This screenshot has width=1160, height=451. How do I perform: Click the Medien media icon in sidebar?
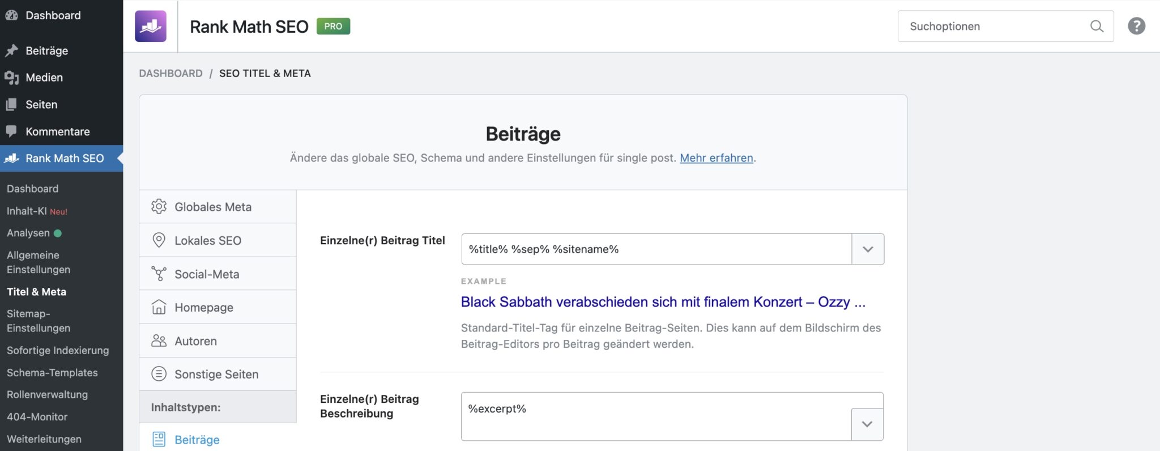click(11, 78)
